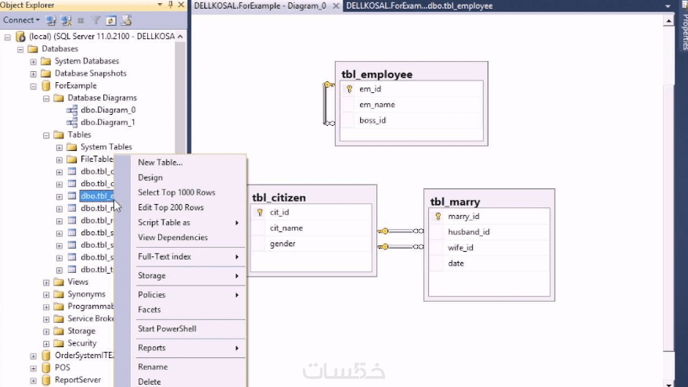Click the ReportServer database icon
The width and height of the screenshot is (688, 387).
click(x=46, y=380)
